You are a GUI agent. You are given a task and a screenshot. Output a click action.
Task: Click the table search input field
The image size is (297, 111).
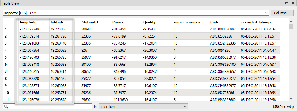(x=48, y=107)
